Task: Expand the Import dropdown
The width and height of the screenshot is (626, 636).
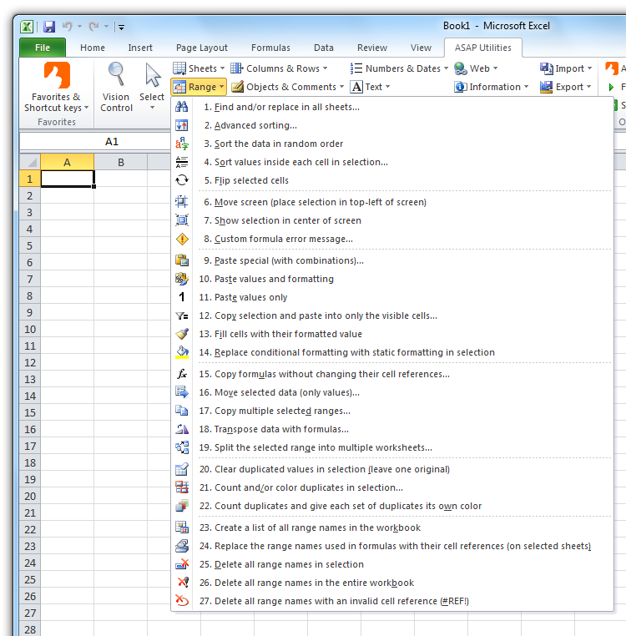Action: [x=566, y=68]
